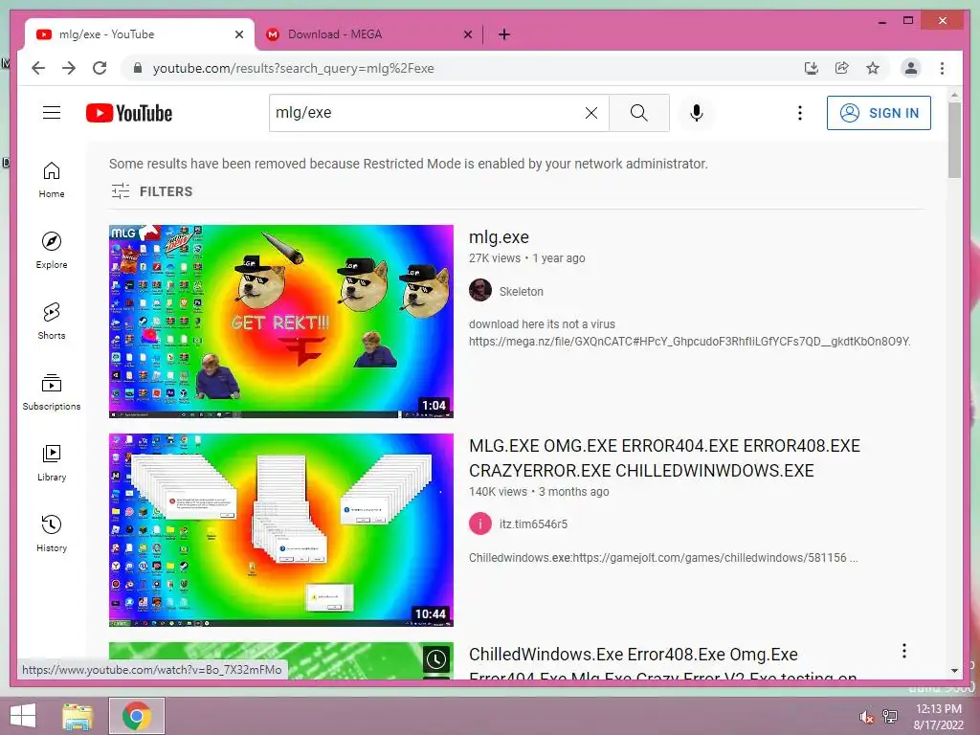Image resolution: width=980 pixels, height=735 pixels.
Task: Go to Home in the sidebar
Action: [x=52, y=180]
